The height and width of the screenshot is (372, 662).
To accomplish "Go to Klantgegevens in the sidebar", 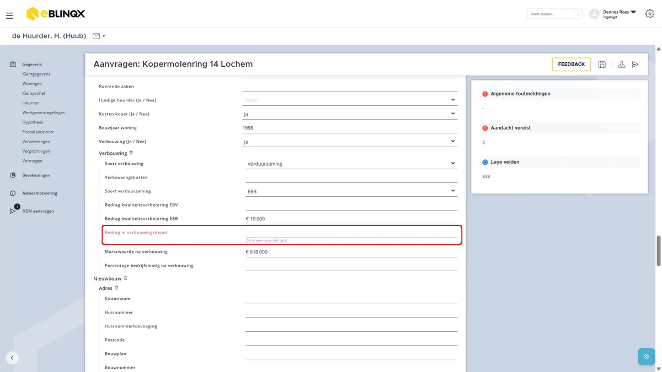I will (x=36, y=74).
